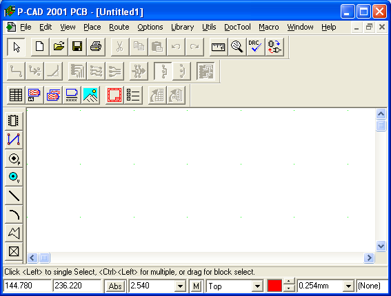The image size is (391, 296).
Task: Minimize the inner document window
Action: 357,27
